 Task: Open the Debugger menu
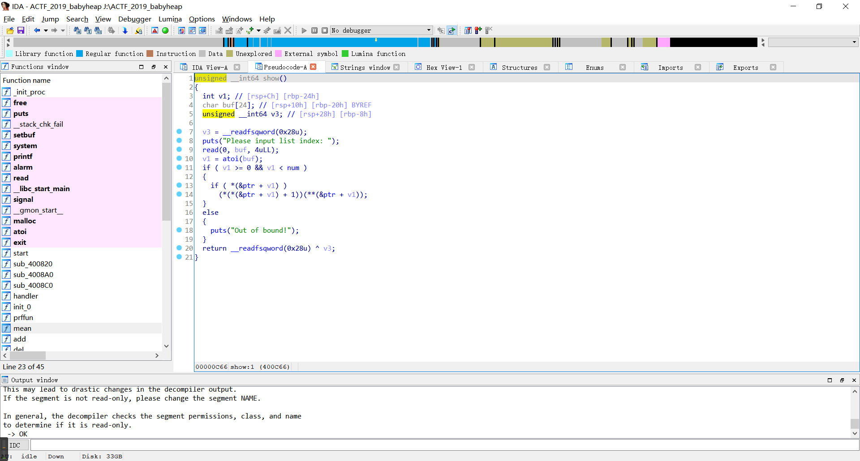[x=134, y=19]
